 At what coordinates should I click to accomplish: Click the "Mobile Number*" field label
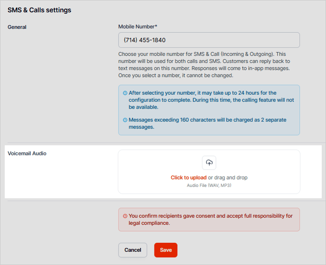(136, 27)
